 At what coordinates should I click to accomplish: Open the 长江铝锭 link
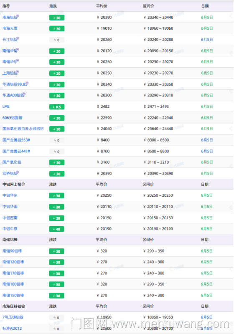pos(10,40)
